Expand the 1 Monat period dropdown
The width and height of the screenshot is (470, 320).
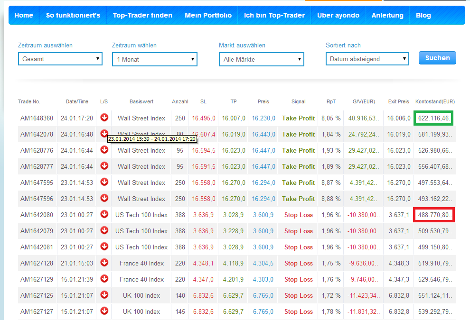[154, 59]
